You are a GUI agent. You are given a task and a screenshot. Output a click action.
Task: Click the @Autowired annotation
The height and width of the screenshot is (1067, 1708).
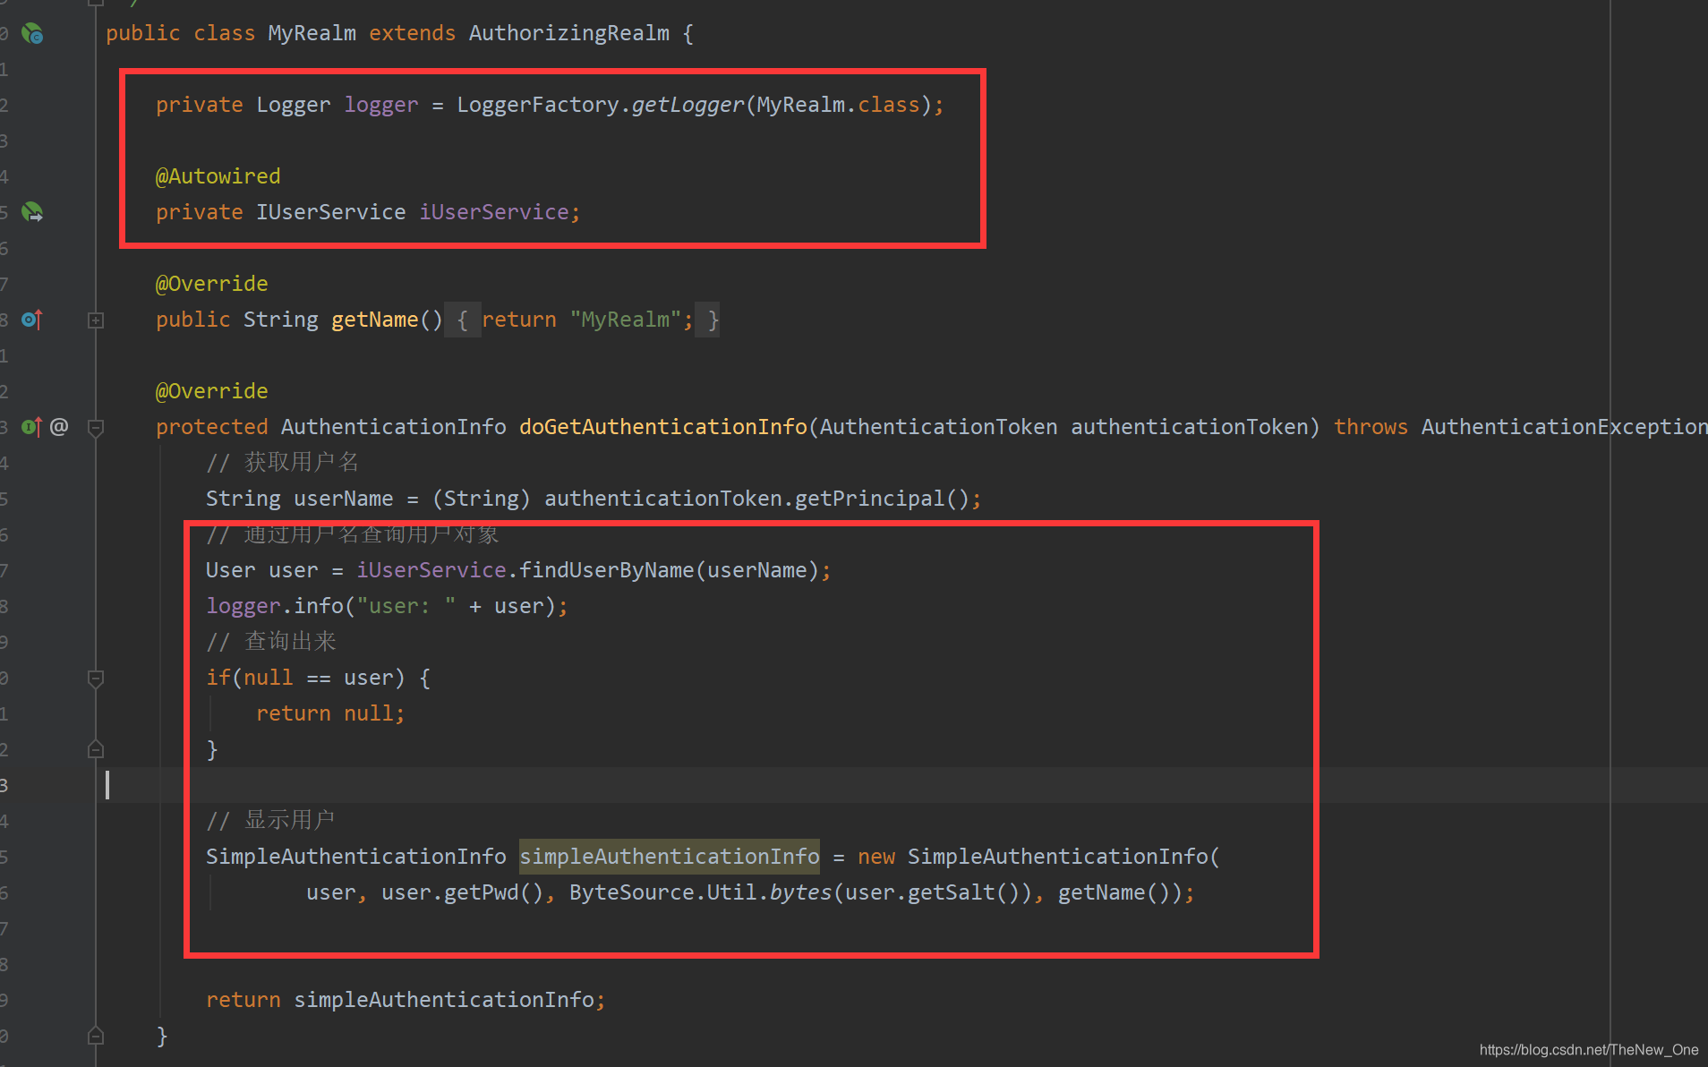pyautogui.click(x=218, y=176)
